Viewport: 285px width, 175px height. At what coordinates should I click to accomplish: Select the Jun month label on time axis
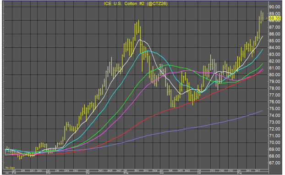pyautogui.click(x=162, y=173)
